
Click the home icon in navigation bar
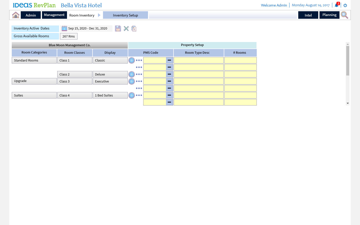point(16,15)
